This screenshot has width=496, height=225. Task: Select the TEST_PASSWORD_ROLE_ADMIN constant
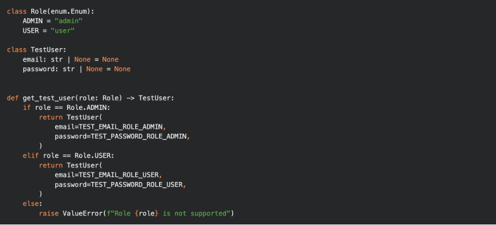pyautogui.click(x=134, y=136)
